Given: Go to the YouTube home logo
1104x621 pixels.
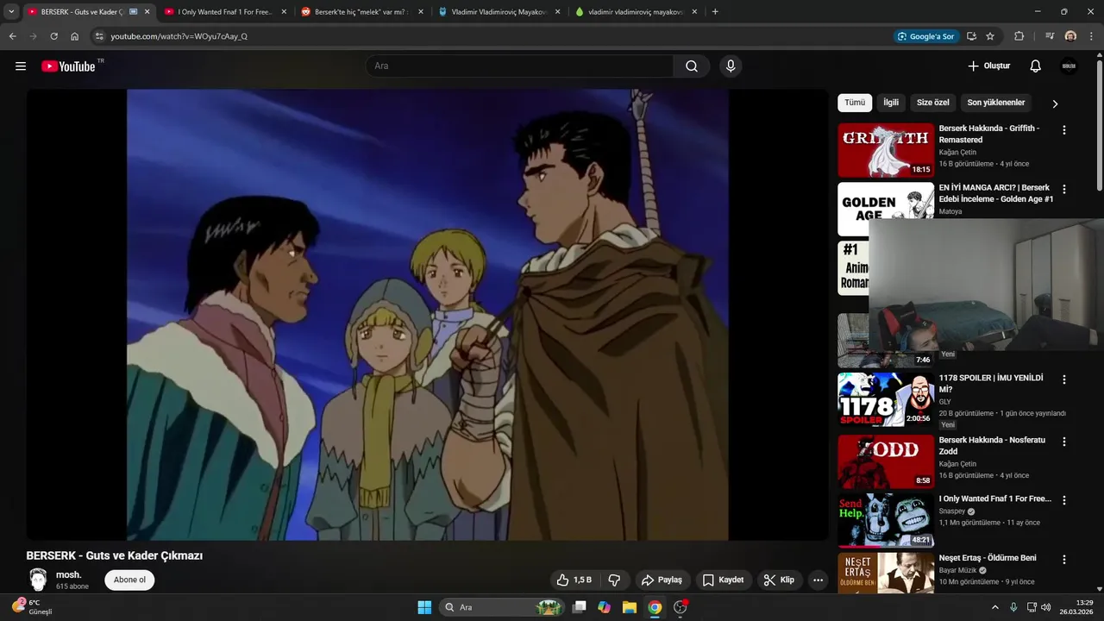Looking at the screenshot, I should [68, 66].
